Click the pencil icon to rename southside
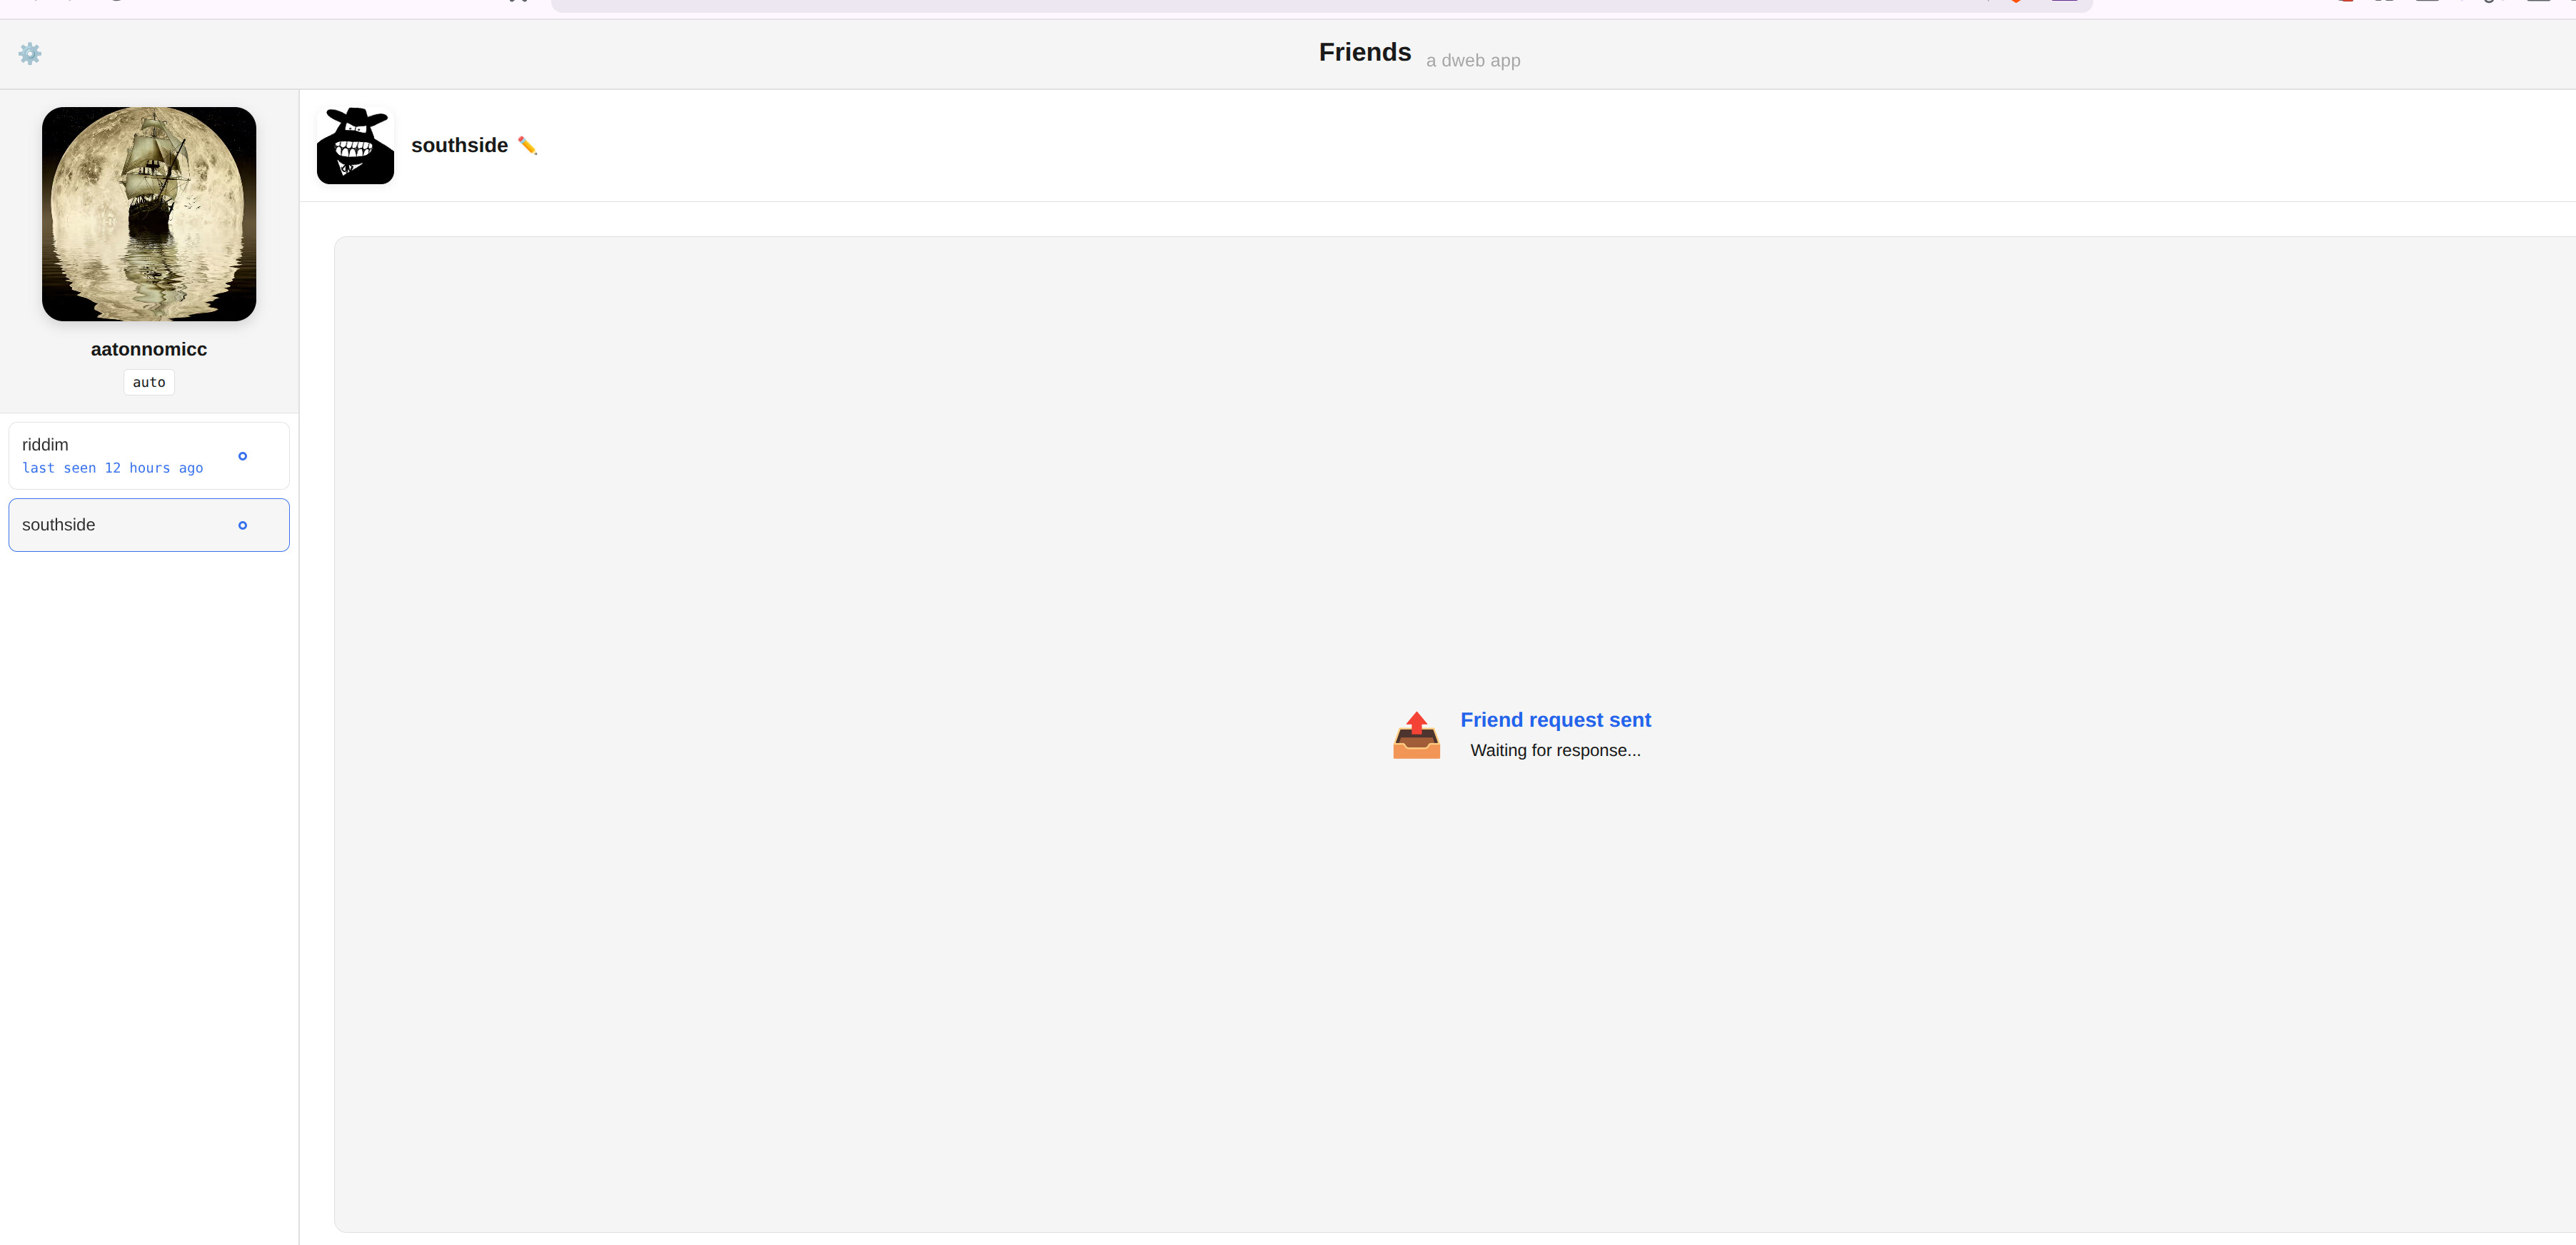 coord(527,146)
